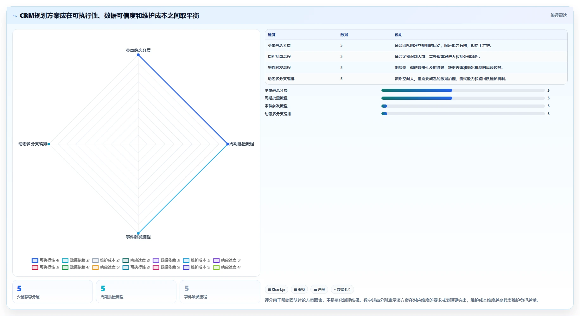The image size is (580, 316).
Task: Click the 事件触发流程 radar axis label
Action: tap(138, 237)
